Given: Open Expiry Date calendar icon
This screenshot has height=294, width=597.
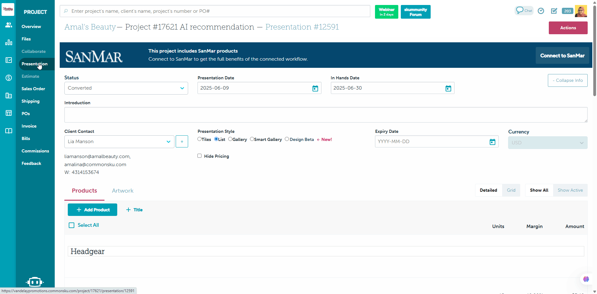Looking at the screenshot, I should pyautogui.click(x=492, y=142).
